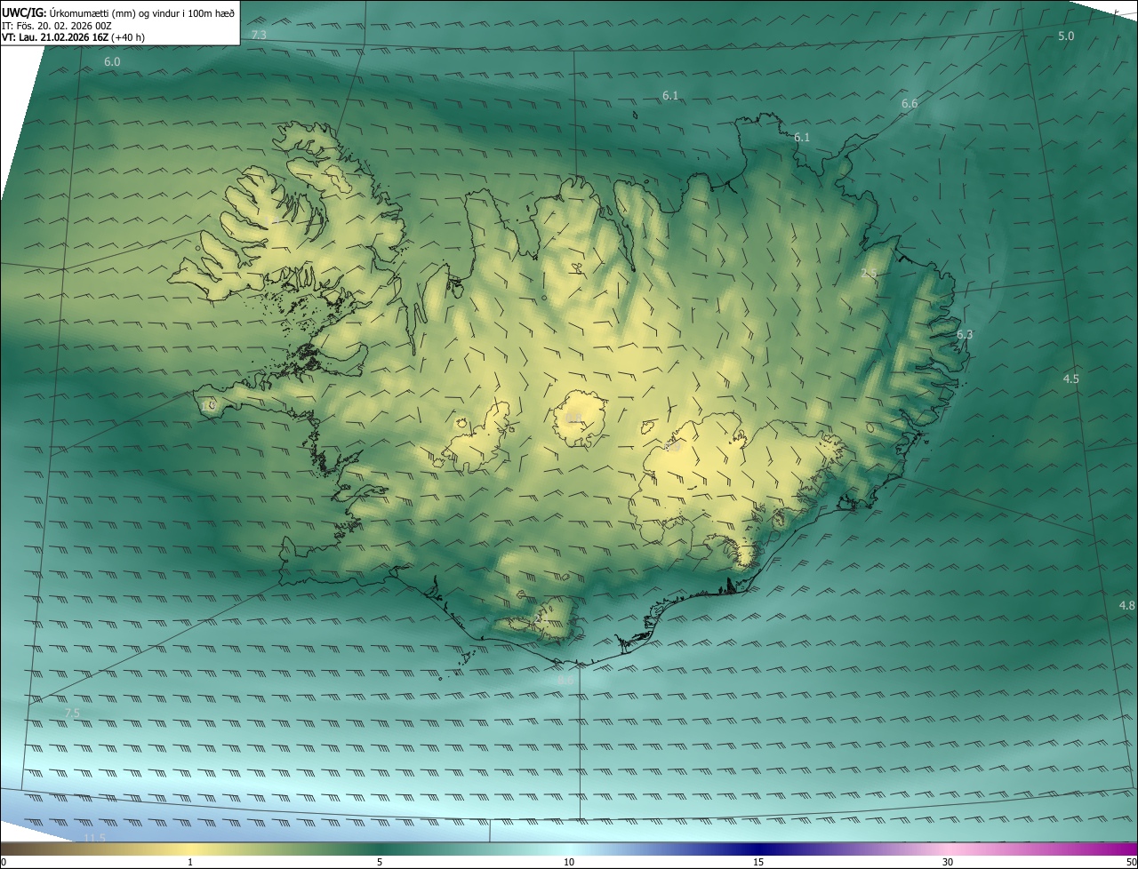The height and width of the screenshot is (869, 1138).
Task: Click the colour scale tick labelled 15
Action: pyautogui.click(x=758, y=863)
